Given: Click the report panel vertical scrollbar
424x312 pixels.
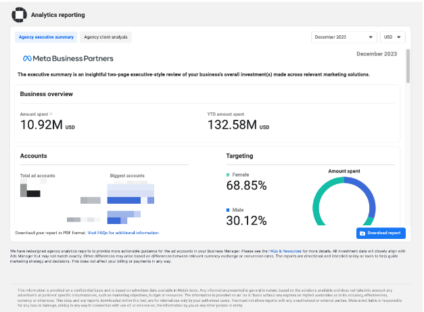Looking at the screenshot, I should pyautogui.click(x=408, y=66).
